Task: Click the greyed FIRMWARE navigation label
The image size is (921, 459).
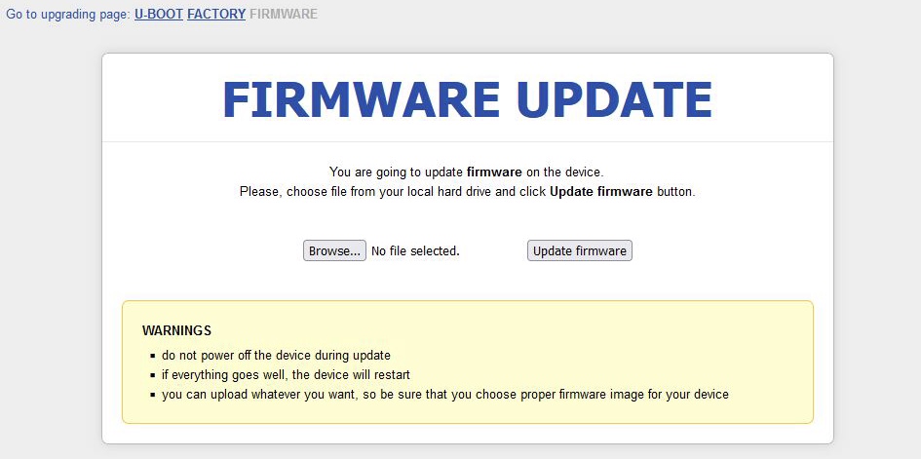Action: [284, 15]
